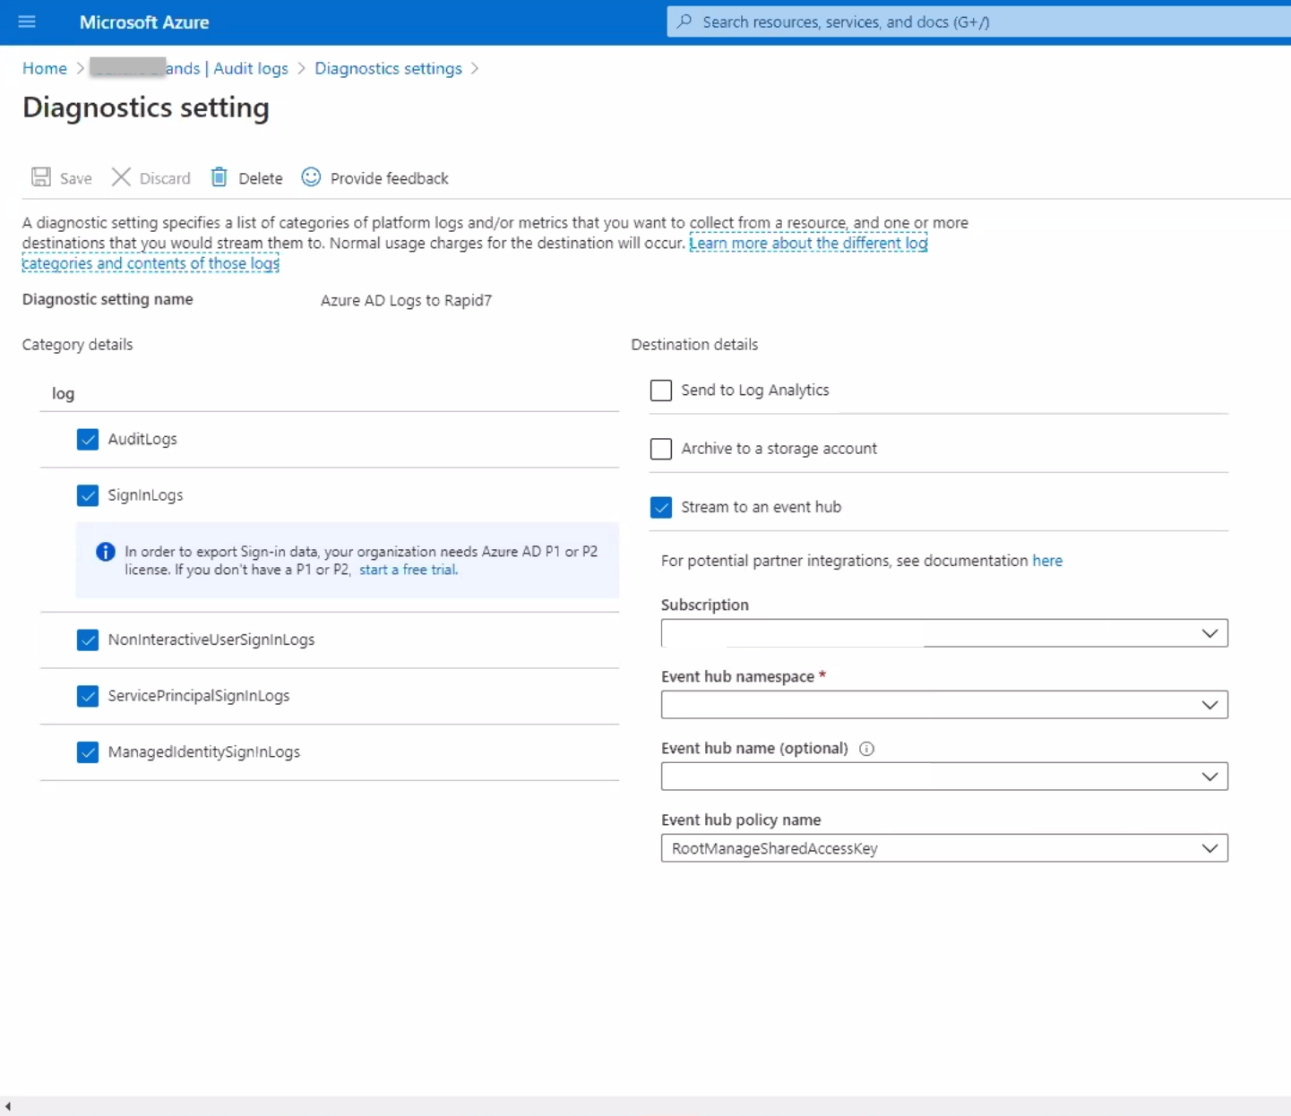The image size is (1291, 1116).
Task: Click the 'Diagnostics setting' page heading
Action: pos(146,107)
